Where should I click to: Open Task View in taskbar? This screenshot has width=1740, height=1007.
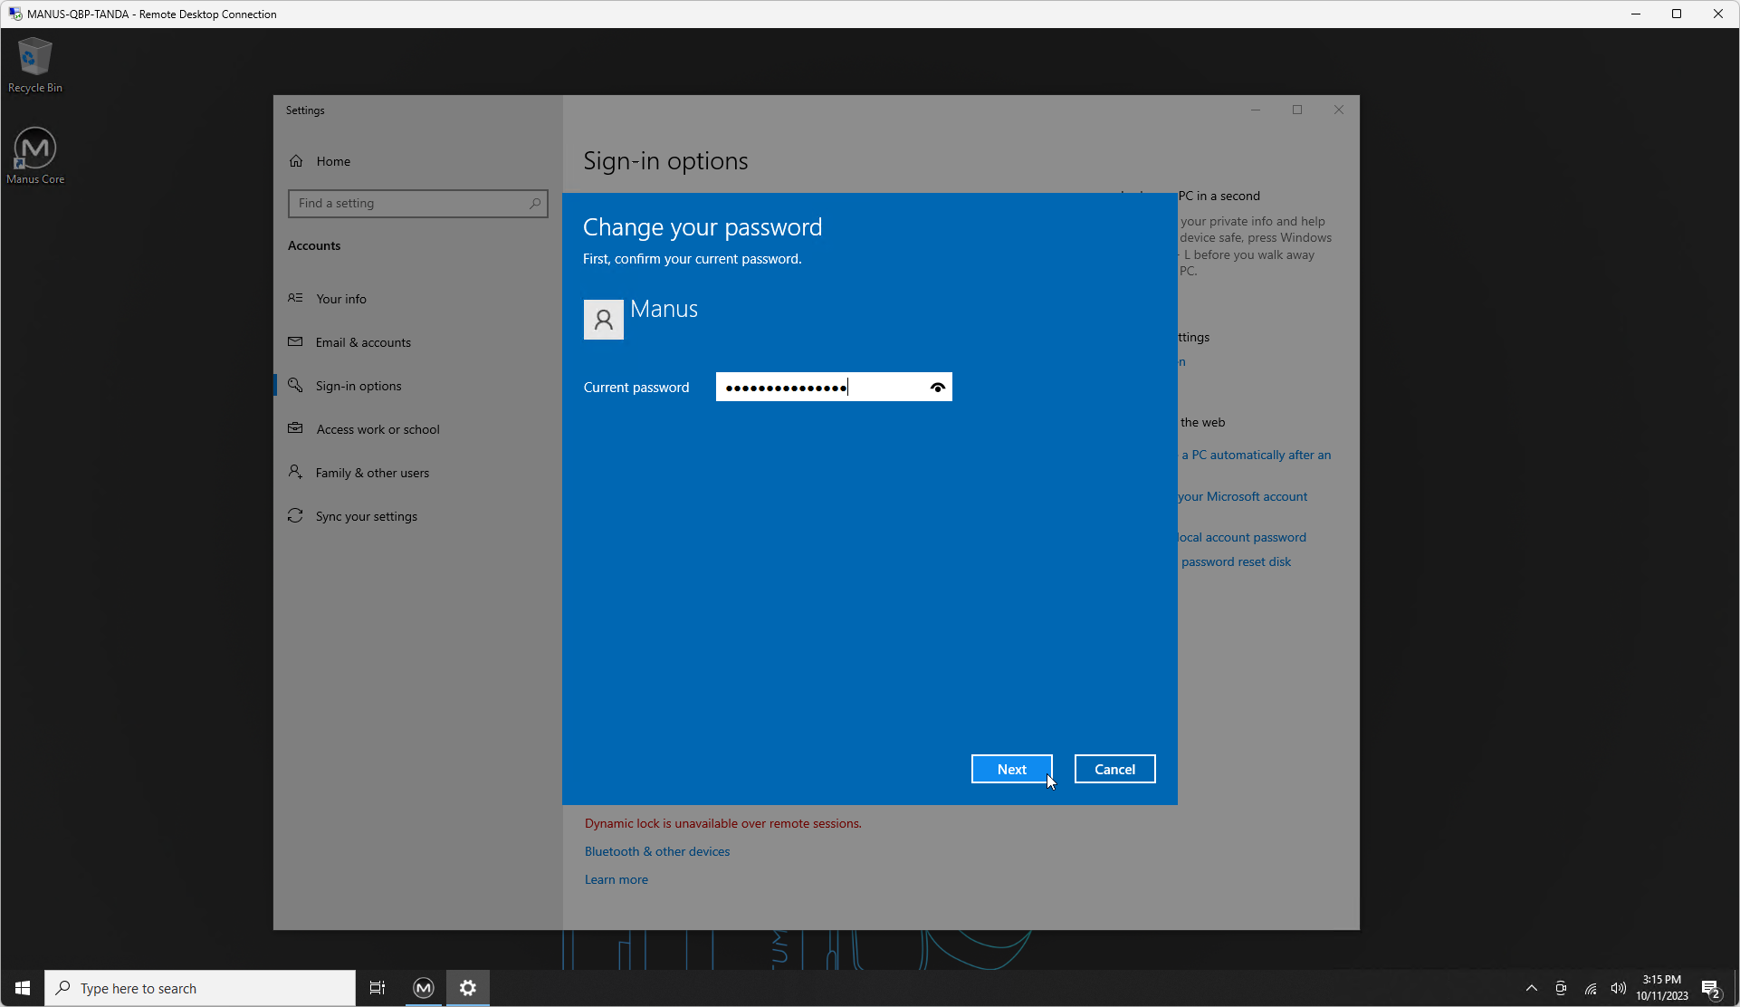point(378,988)
